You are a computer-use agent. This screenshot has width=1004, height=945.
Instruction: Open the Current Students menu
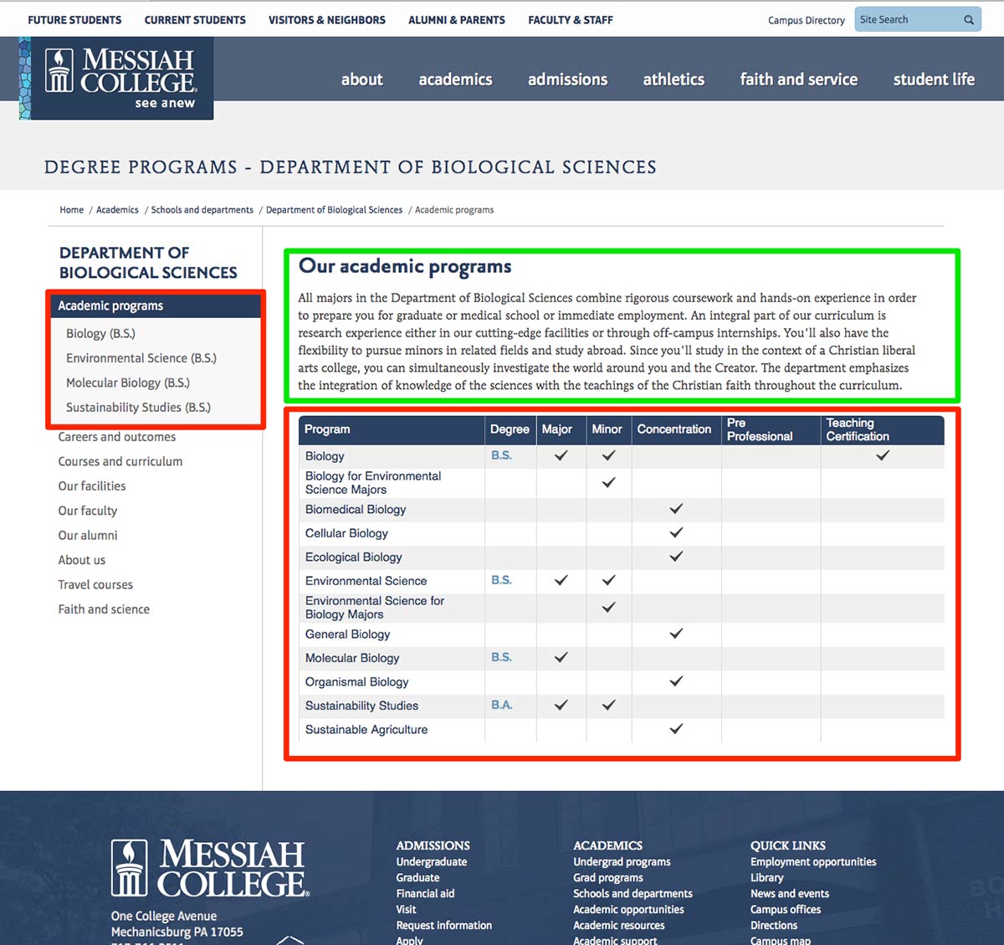[x=195, y=20]
